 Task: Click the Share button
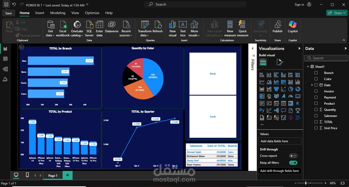(336, 13)
